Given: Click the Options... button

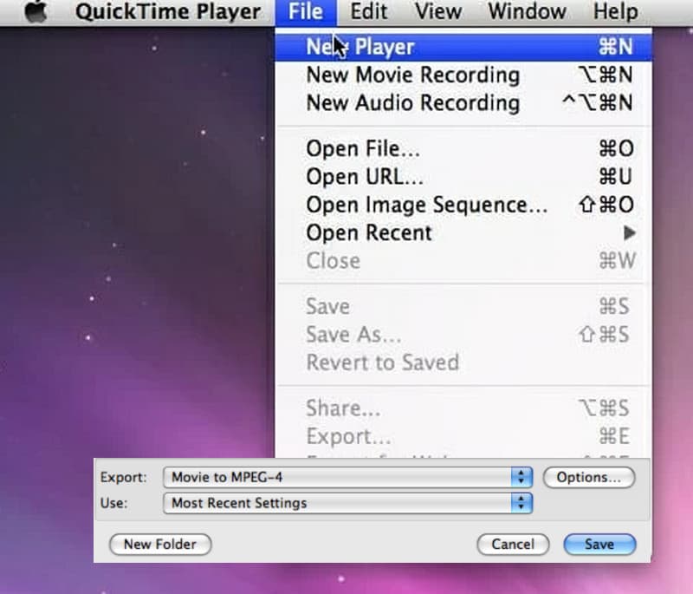Looking at the screenshot, I should [589, 477].
